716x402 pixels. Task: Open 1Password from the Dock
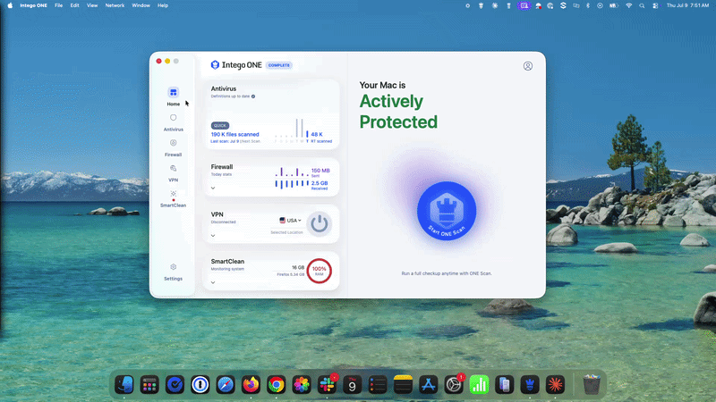pos(200,385)
